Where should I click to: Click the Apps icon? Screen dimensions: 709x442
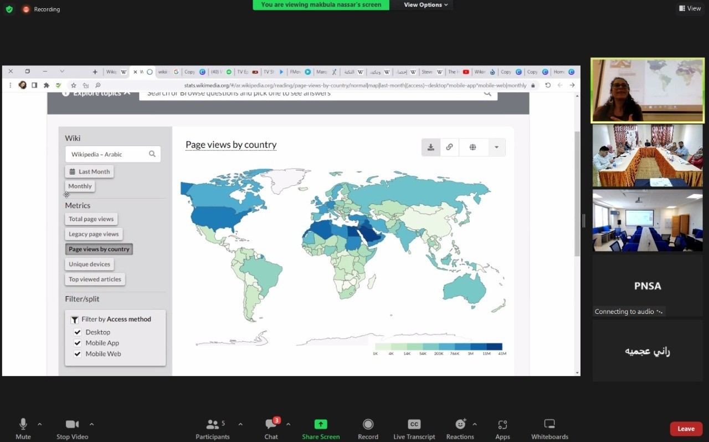[x=502, y=424]
